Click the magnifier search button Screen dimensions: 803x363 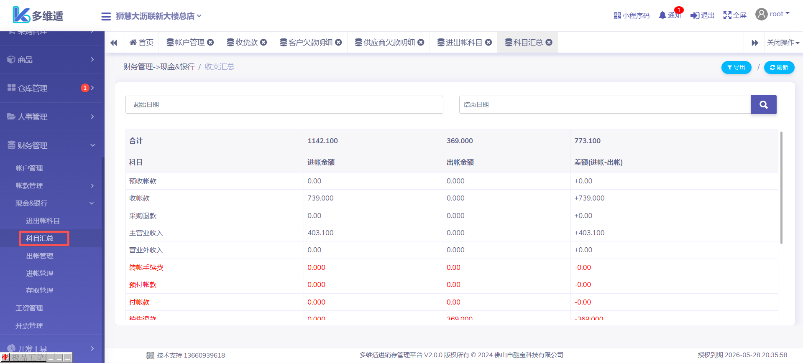coord(763,104)
